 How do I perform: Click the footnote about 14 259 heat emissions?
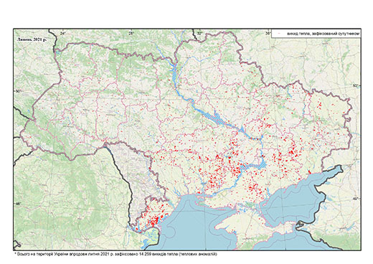coord(115,254)
